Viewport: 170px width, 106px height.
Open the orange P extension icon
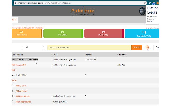pyautogui.click(x=158, y=3)
